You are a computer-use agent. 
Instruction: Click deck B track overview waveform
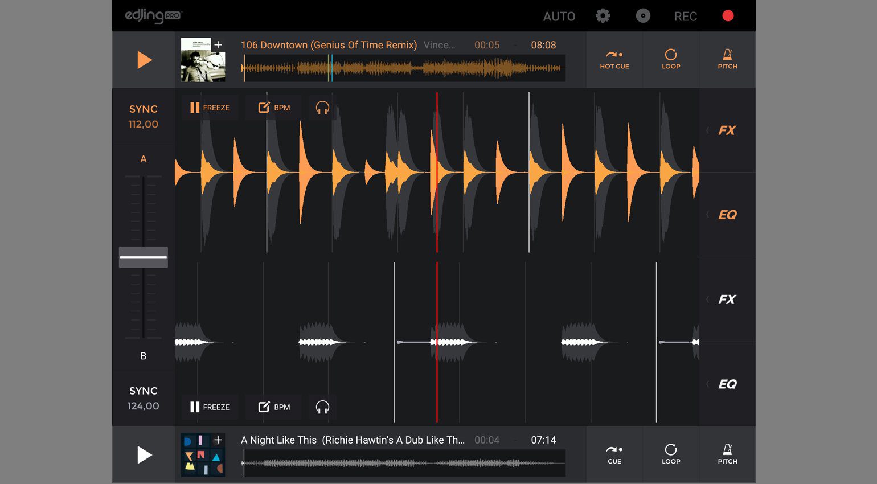pos(403,464)
